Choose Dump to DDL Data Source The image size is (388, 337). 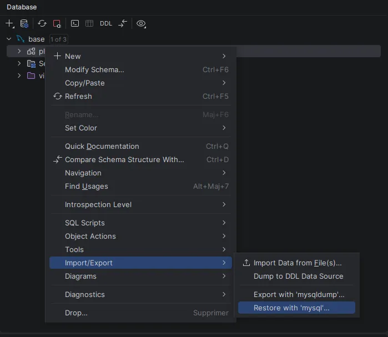click(296, 276)
